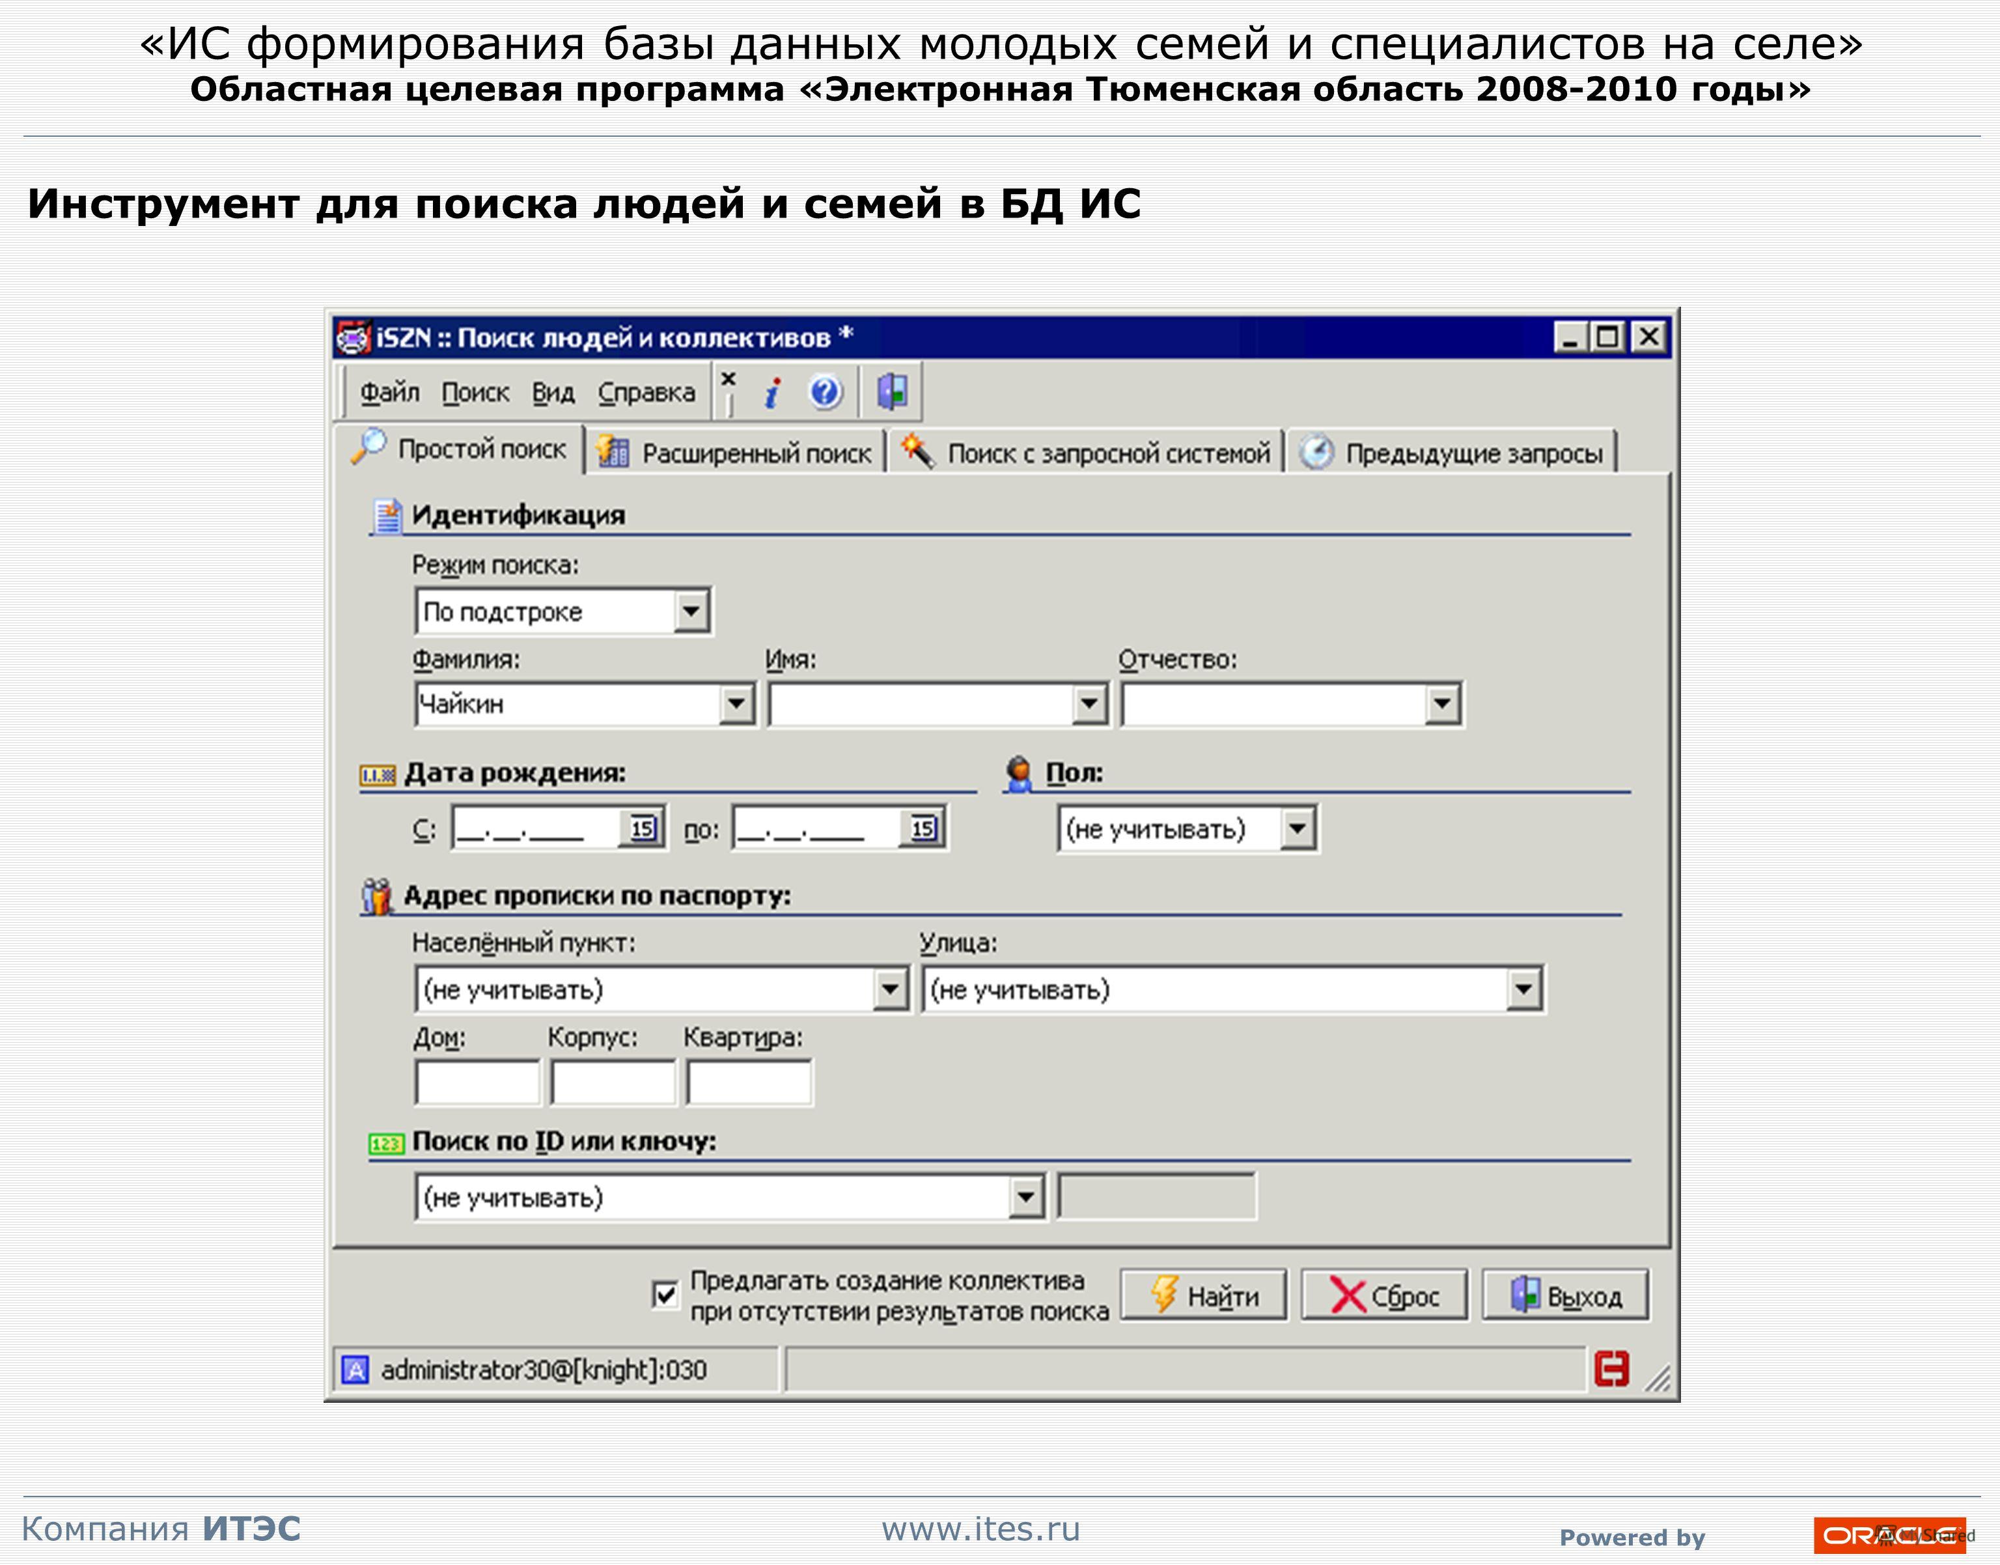
Task: Click the exit door icon in toolbar
Action: click(892, 392)
